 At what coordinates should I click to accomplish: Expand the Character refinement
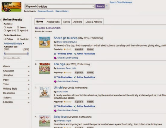point(16,71)
